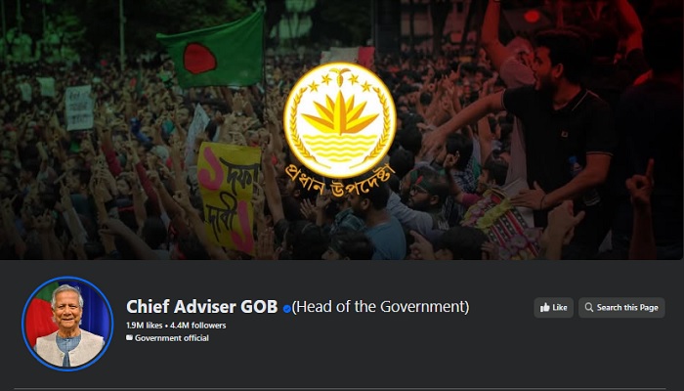
Task: Click the green Bangladesh flag in cover photo
Action: click(x=212, y=50)
